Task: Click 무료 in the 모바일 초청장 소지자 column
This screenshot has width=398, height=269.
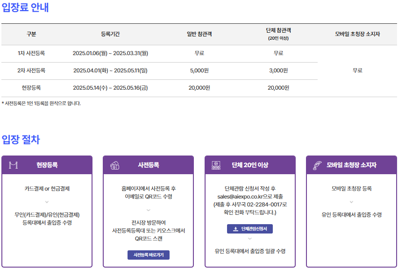Action: click(357, 71)
